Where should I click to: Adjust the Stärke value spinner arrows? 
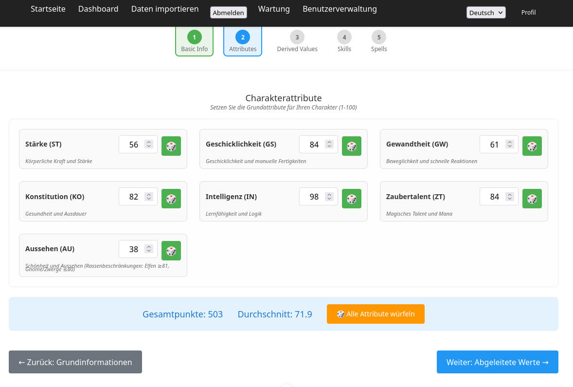149,145
